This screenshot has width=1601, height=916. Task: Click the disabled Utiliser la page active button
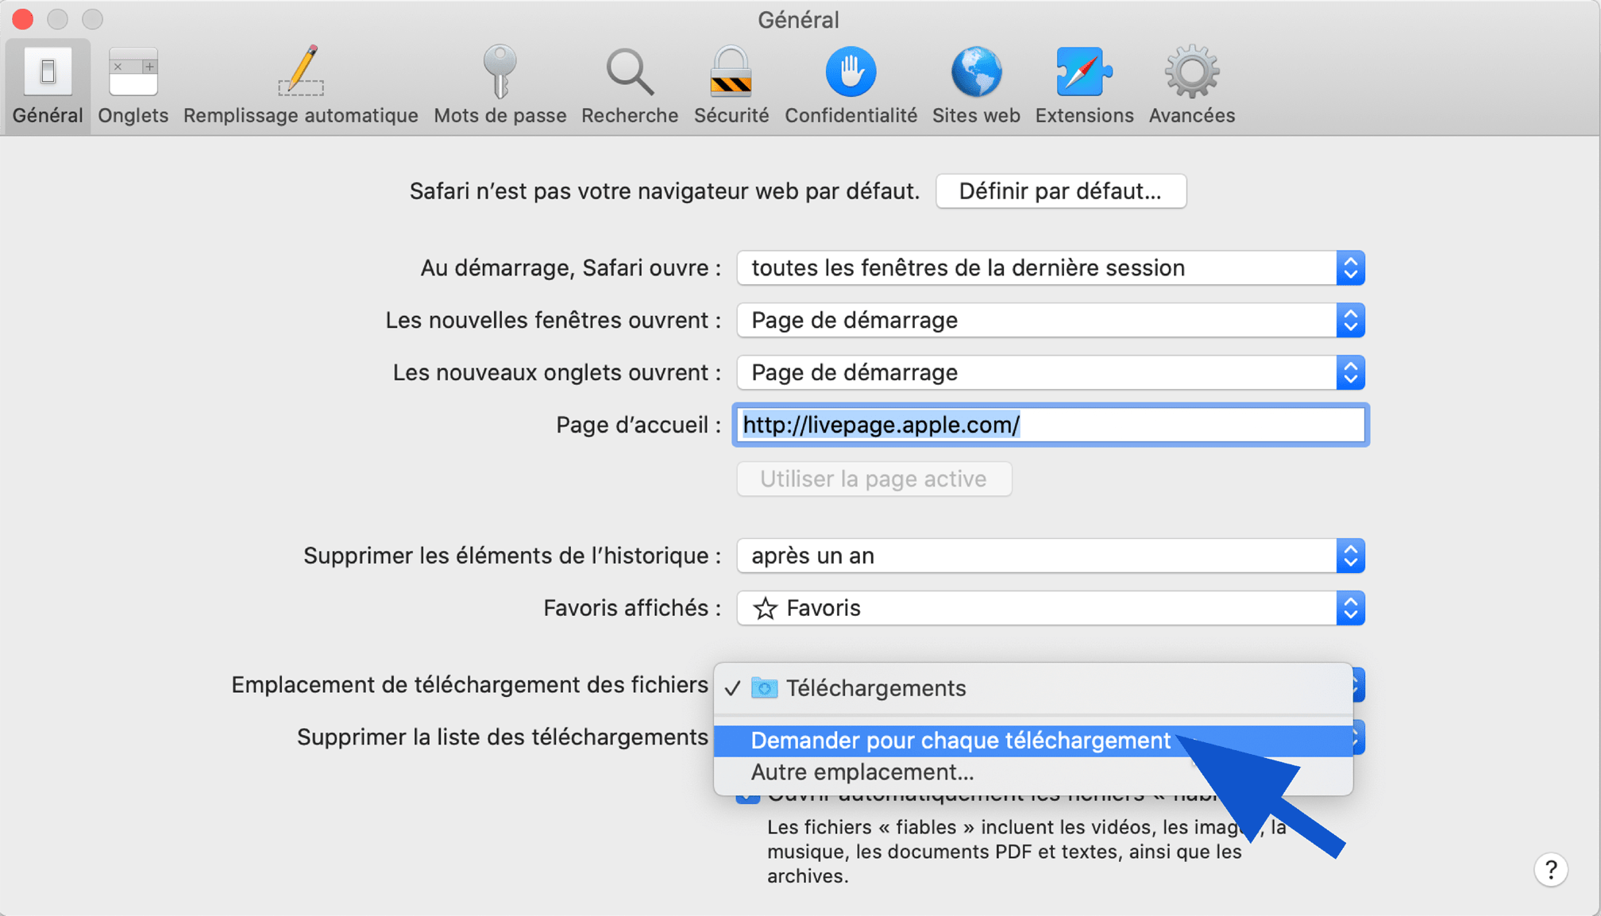coord(874,479)
